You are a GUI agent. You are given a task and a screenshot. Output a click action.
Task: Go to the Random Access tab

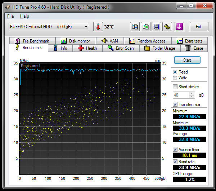click(147, 41)
